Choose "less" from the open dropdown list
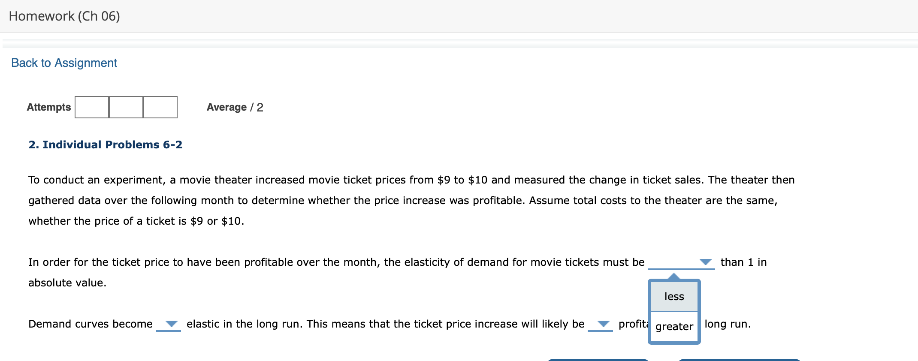Screen dimensions: 918x361 pos(674,296)
